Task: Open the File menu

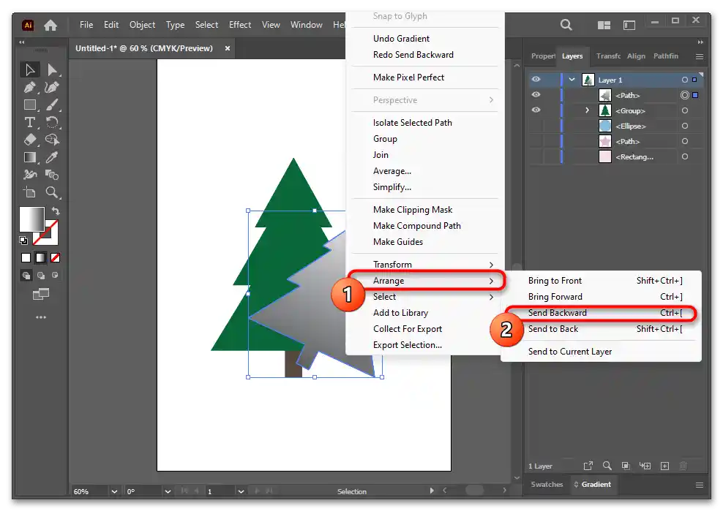Action: [x=86, y=25]
